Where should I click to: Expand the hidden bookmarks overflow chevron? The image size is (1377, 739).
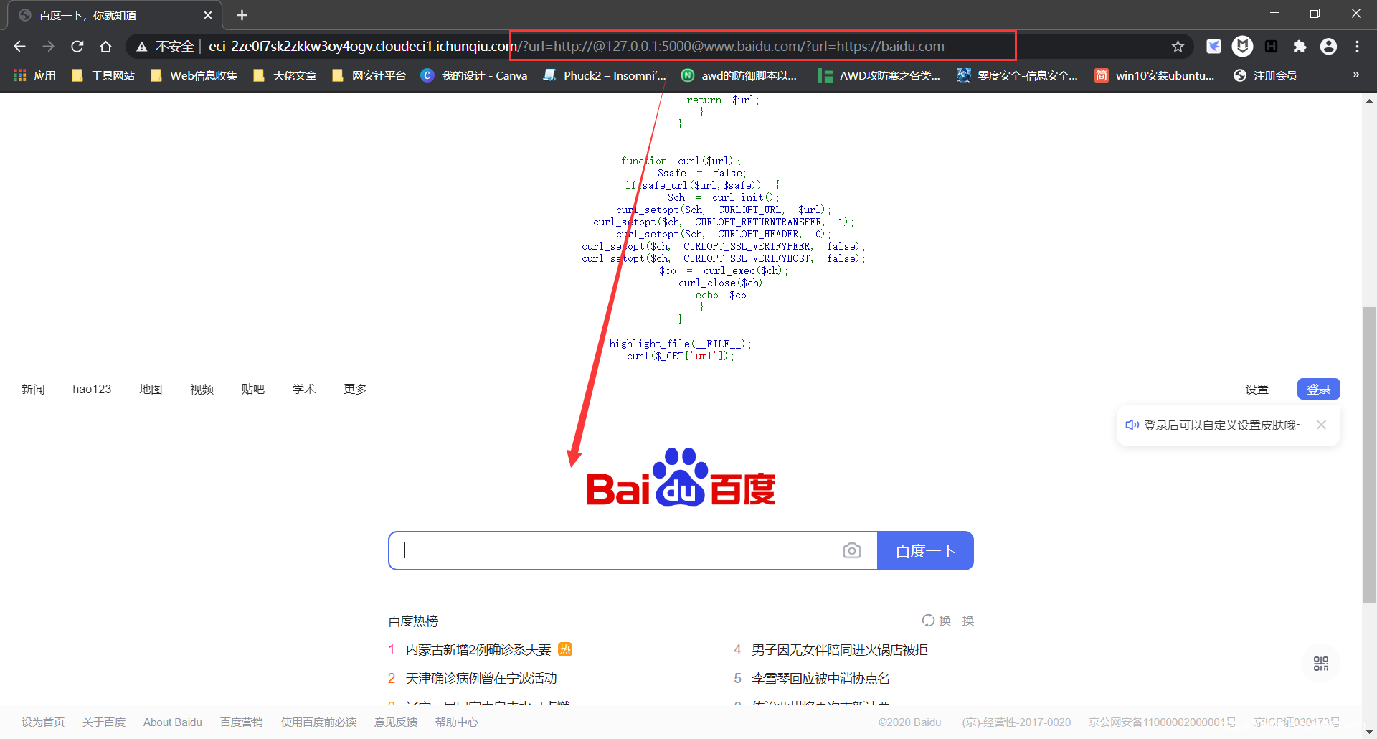click(x=1355, y=75)
